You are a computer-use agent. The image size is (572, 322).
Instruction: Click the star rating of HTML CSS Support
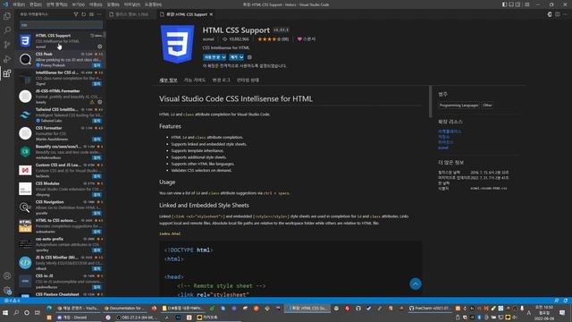click(273, 39)
